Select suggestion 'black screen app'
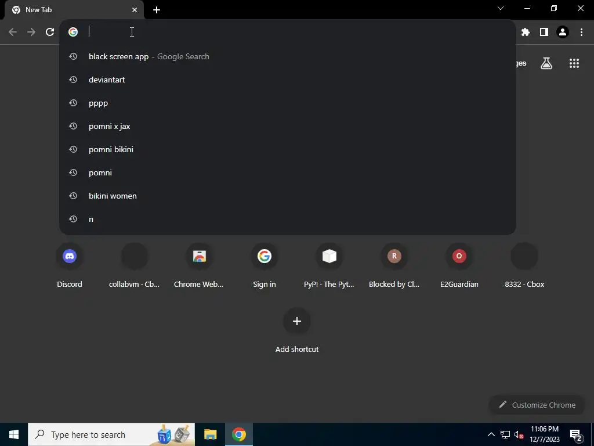Viewport: 594px width, 446px height. 288,56
